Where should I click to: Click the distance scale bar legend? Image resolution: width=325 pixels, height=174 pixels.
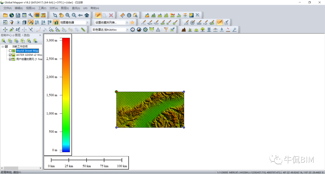pos(86,163)
